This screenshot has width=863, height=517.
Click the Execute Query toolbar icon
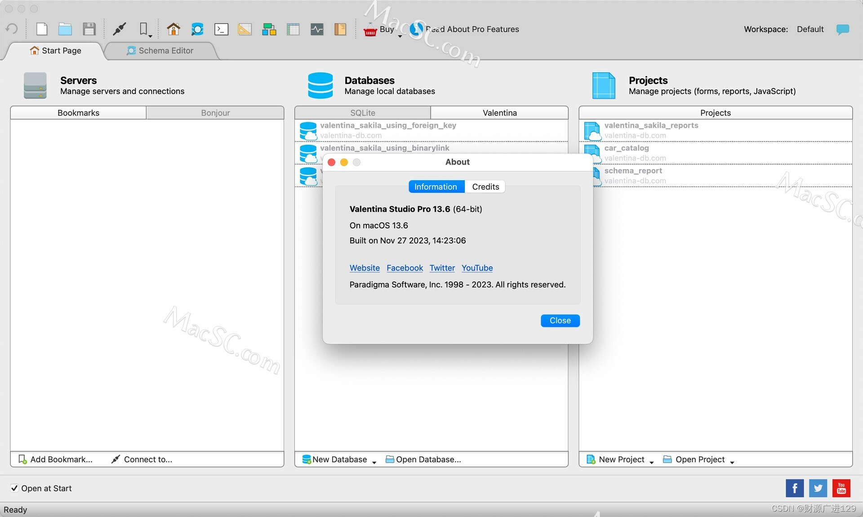(221, 29)
